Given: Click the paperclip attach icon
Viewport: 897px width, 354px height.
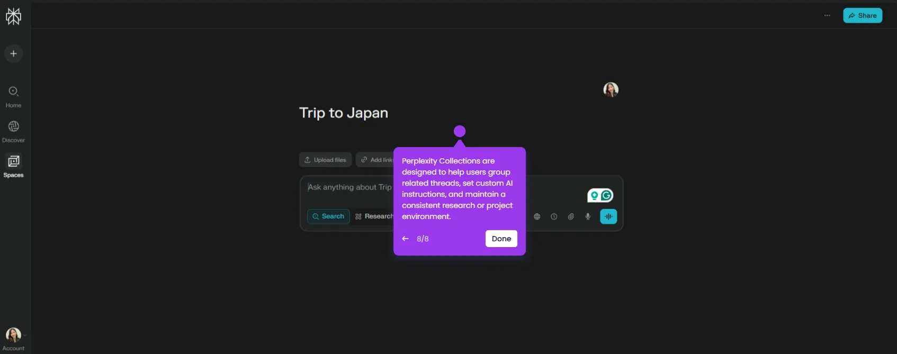Looking at the screenshot, I should tap(571, 216).
